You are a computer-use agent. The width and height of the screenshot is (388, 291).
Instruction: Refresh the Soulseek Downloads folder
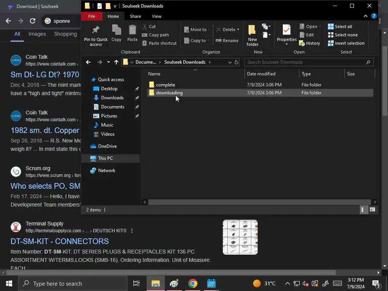click(x=236, y=63)
